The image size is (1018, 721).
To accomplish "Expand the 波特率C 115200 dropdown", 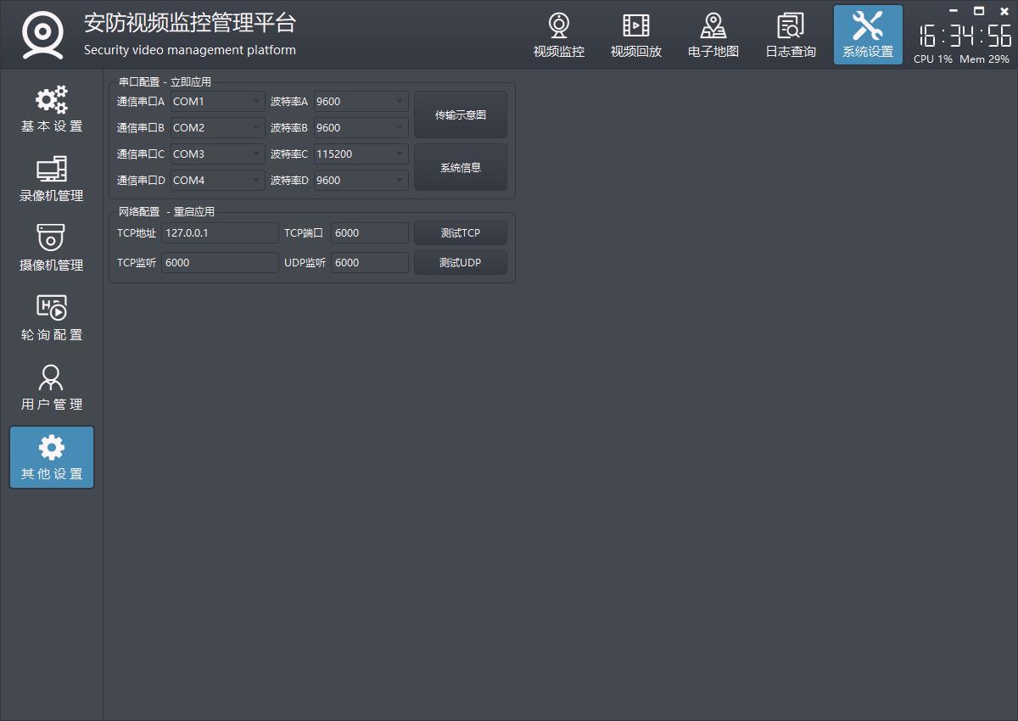I will point(361,154).
